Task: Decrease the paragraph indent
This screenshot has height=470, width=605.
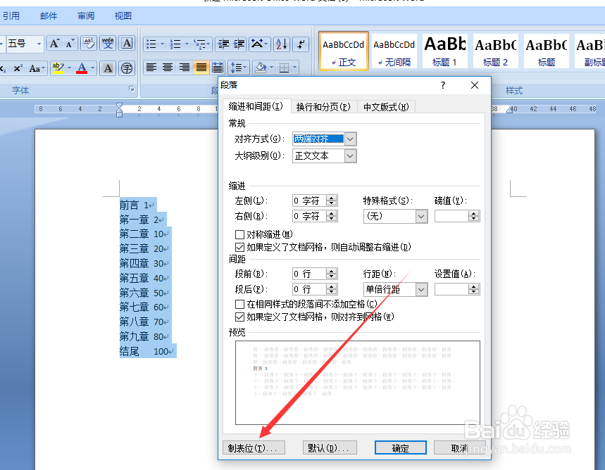Action: pos(223,44)
